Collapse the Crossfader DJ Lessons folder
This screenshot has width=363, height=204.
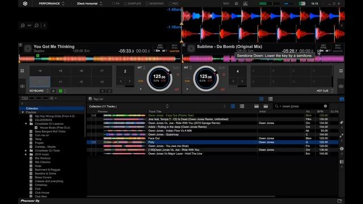coord(26,124)
